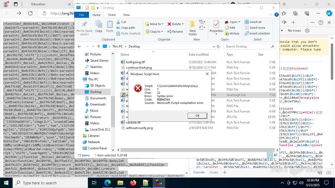The width and height of the screenshot is (335, 188).
Task: Click the taskbar search box
Action: (x=50, y=183)
